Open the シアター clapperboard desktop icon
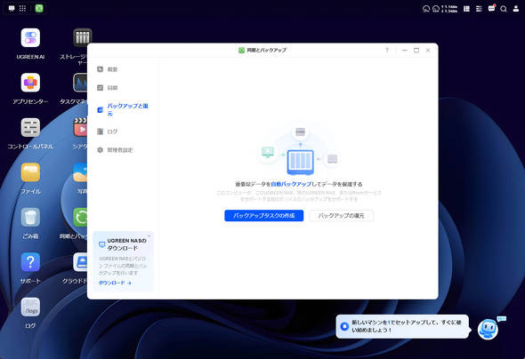Screen dimensions: 525x359 (x=80, y=127)
